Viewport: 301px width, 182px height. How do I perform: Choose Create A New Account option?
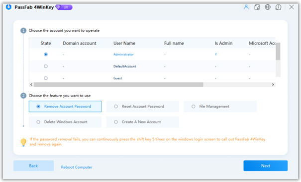(x=143, y=122)
